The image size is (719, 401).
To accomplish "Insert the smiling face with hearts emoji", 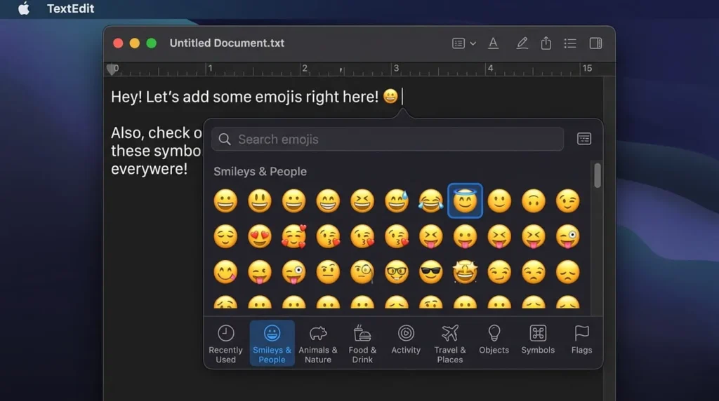I will pos(294,237).
